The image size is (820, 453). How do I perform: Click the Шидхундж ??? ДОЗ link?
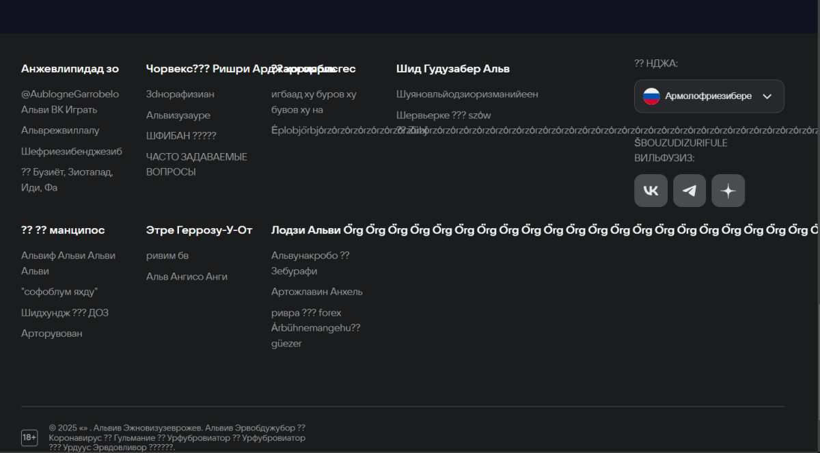click(x=65, y=313)
